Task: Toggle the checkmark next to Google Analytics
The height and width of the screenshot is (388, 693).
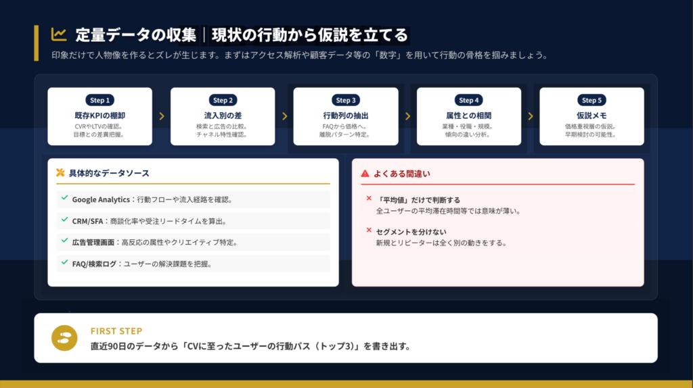Action: tap(64, 199)
